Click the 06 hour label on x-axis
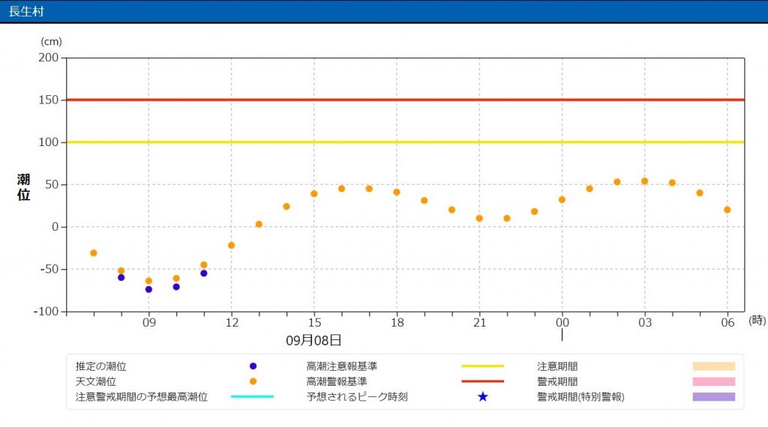Viewport: 768px width, 427px height. pyautogui.click(x=727, y=322)
